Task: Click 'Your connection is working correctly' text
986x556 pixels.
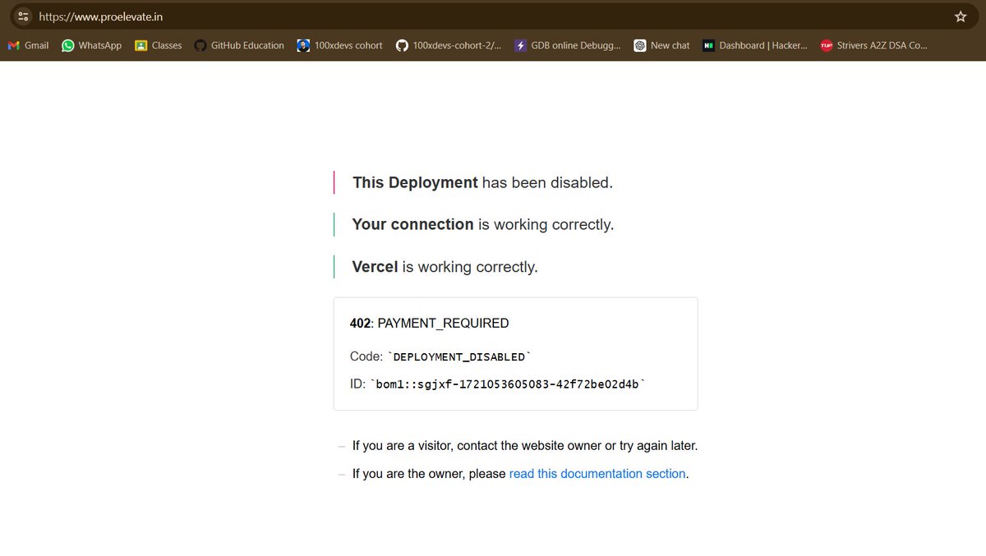Action: pyautogui.click(x=483, y=224)
